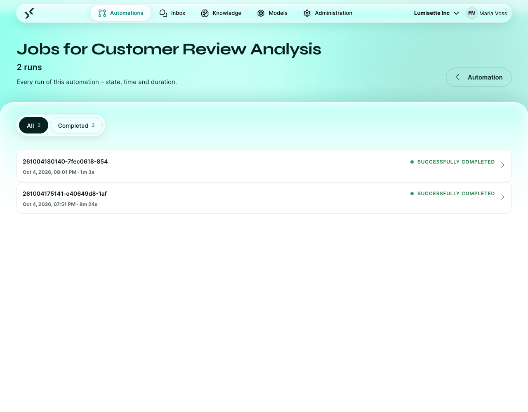Click the 2 runs count text
The height and width of the screenshot is (412, 528).
[29, 67]
